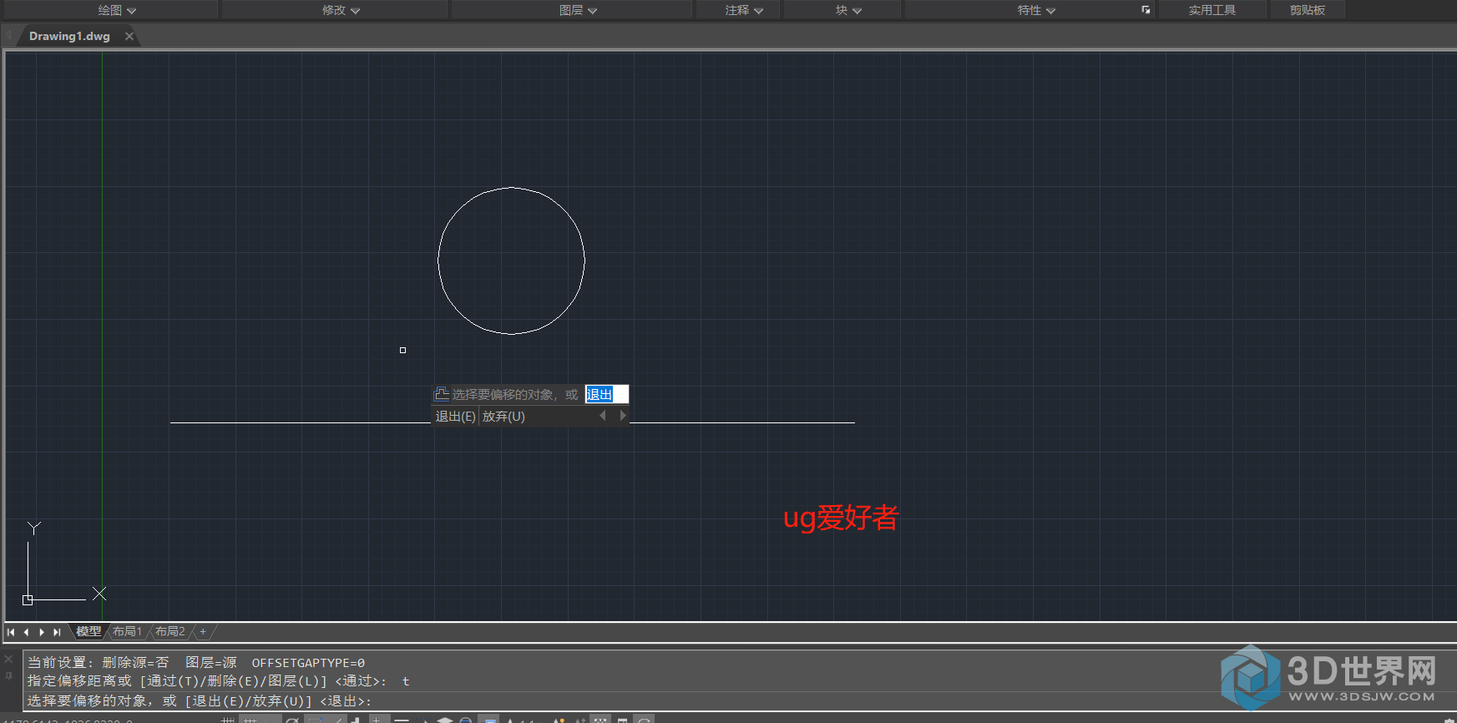Click the 退出 dynamic input field

(x=607, y=394)
